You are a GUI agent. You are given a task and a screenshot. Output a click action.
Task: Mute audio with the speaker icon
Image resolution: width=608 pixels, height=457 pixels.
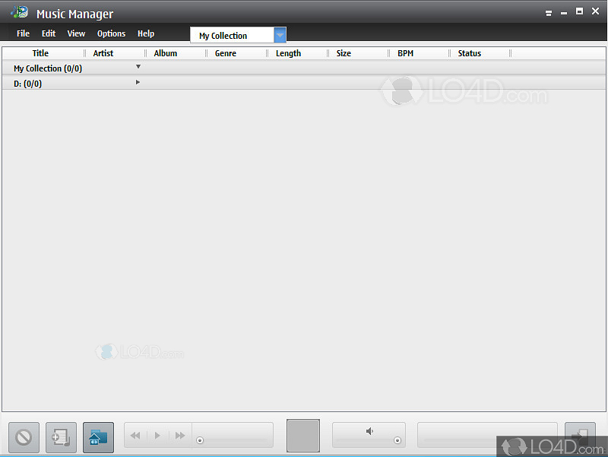coord(369,431)
